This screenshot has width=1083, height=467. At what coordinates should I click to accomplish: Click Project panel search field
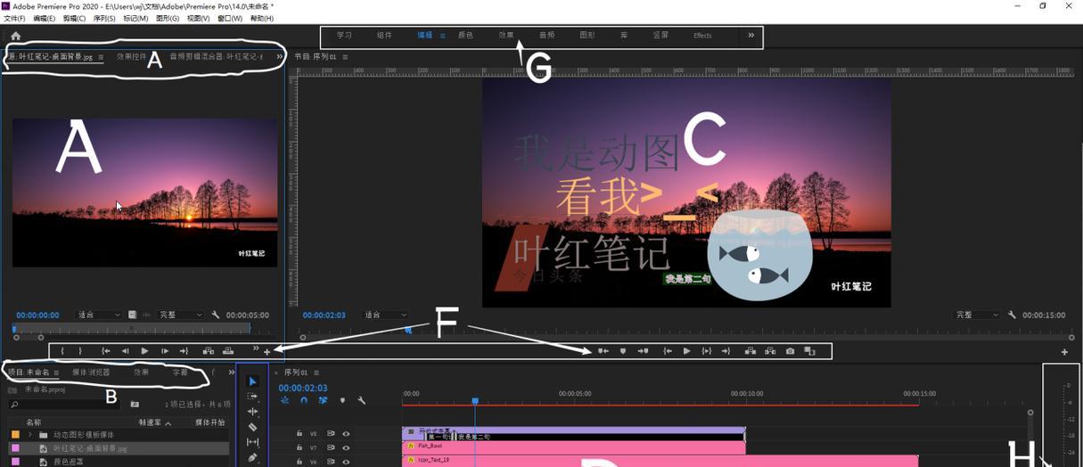[x=64, y=404]
